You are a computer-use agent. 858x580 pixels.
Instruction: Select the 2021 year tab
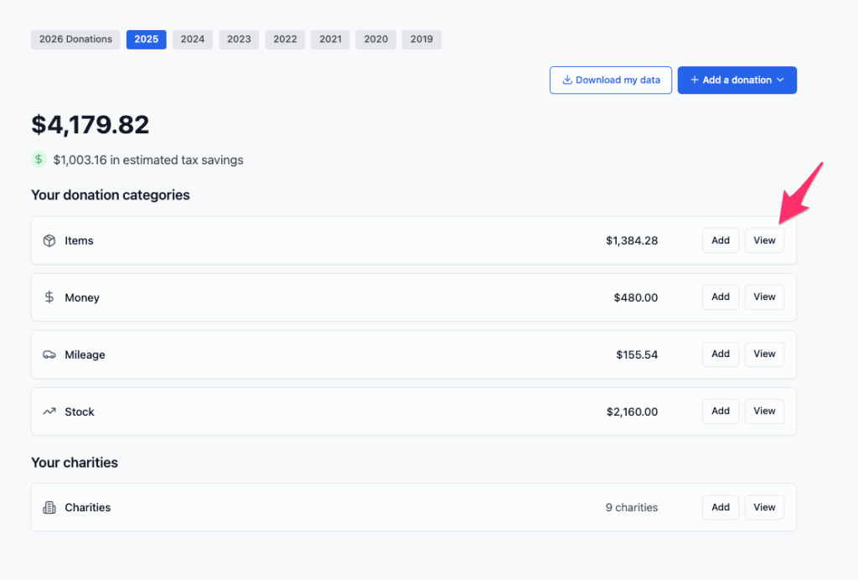point(330,39)
